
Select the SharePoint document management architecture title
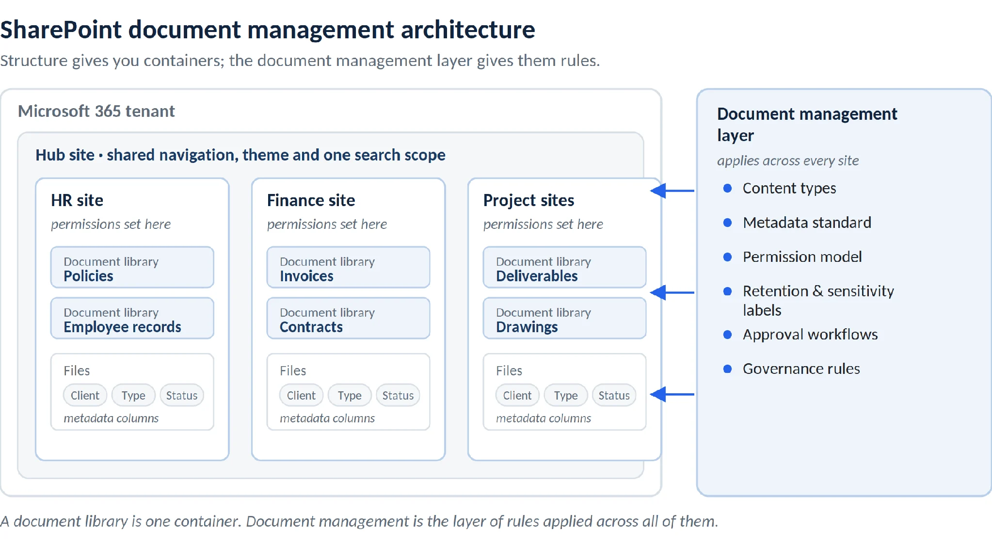(x=268, y=30)
